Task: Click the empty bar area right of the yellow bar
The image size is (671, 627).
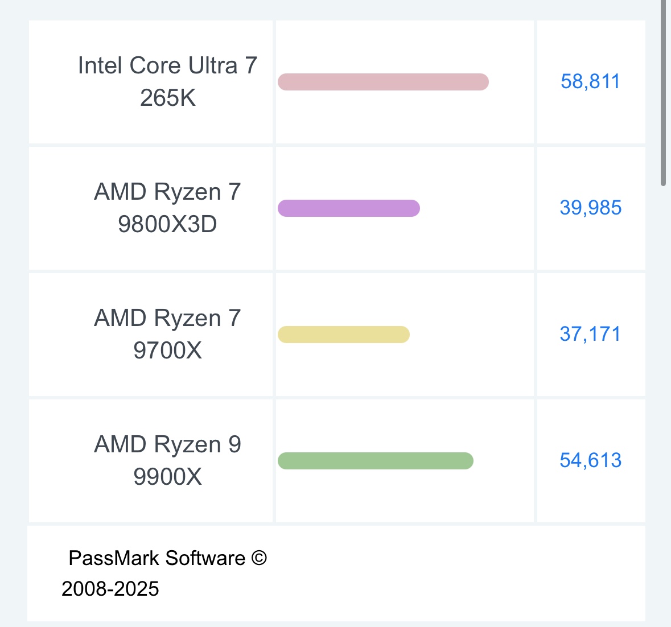Action: pos(472,335)
